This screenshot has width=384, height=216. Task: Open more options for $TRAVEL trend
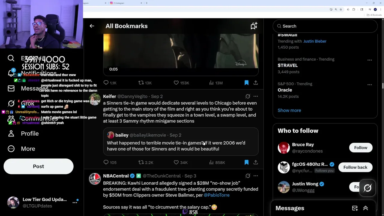(x=370, y=60)
